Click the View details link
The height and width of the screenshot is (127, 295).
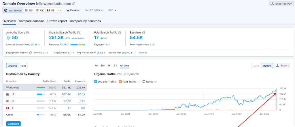(x=78, y=38)
